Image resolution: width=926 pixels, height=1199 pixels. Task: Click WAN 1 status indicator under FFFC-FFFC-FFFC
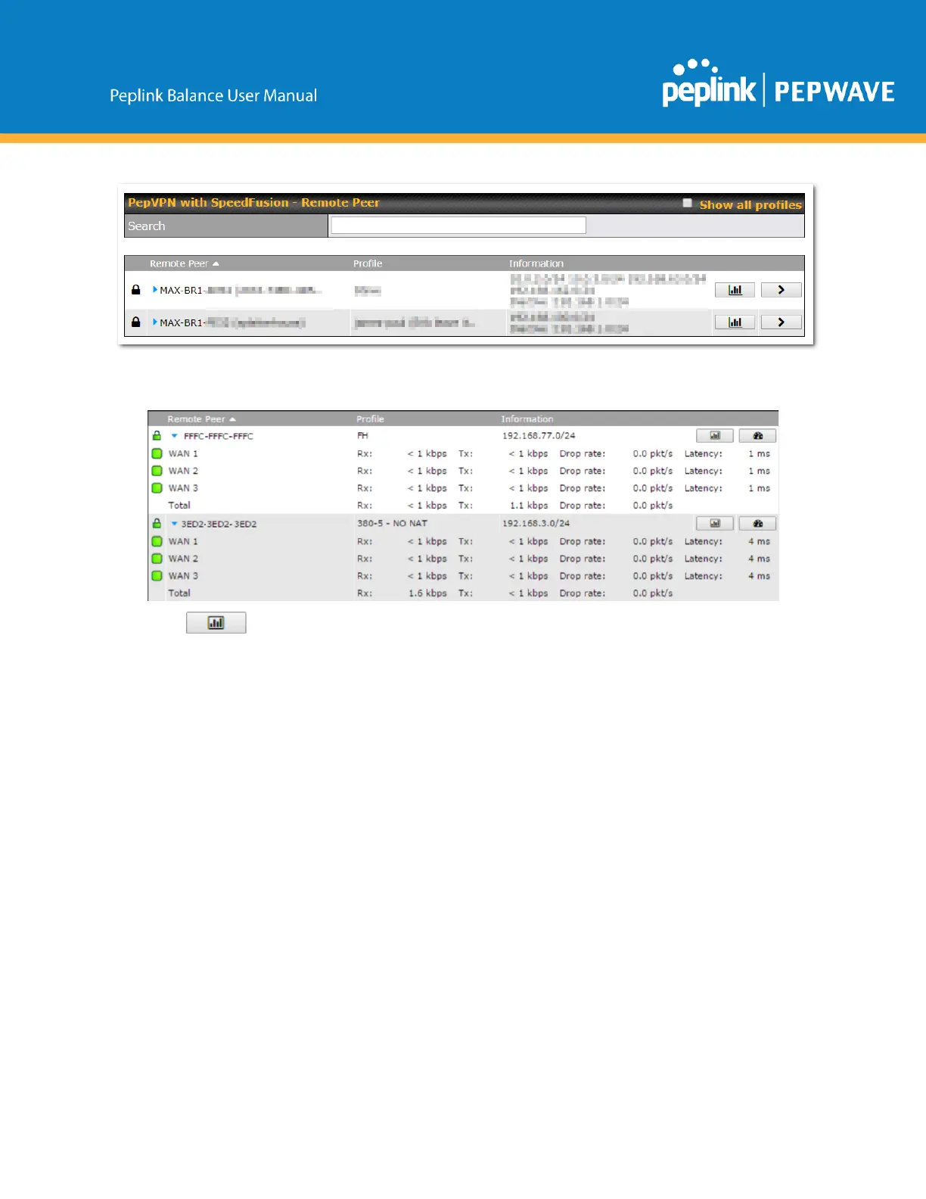tap(157, 454)
